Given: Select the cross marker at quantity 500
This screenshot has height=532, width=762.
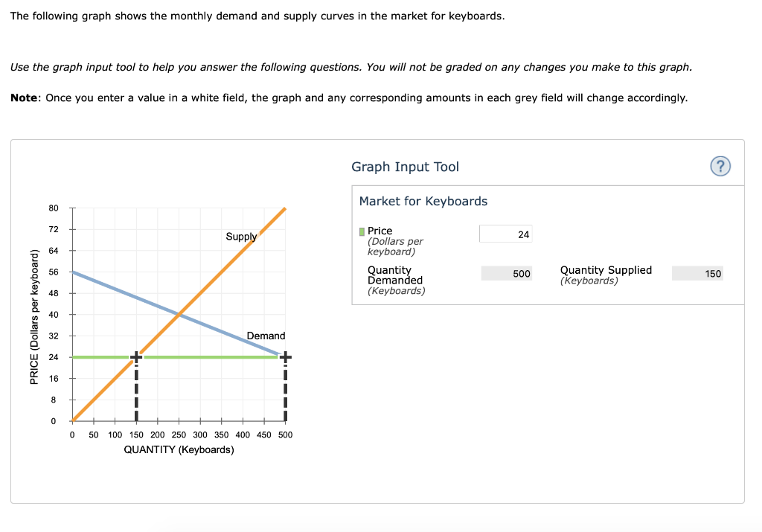Looking at the screenshot, I should [285, 357].
